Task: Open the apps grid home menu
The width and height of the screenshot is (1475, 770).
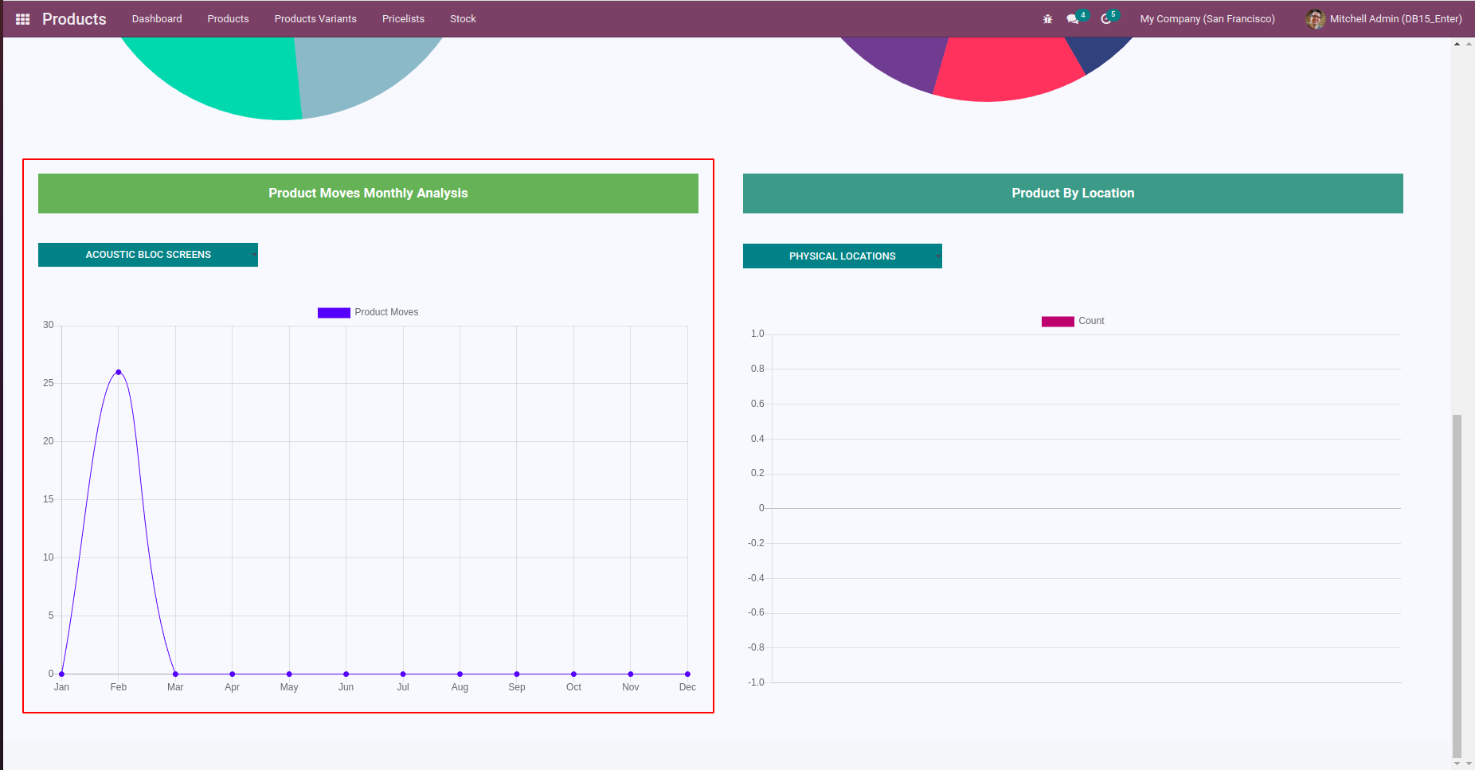Action: point(22,19)
